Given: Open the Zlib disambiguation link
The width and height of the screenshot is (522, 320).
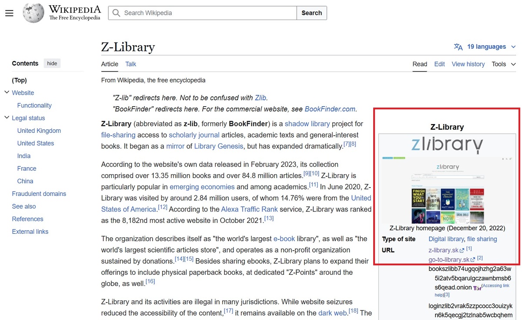Looking at the screenshot, I should (x=261, y=98).
